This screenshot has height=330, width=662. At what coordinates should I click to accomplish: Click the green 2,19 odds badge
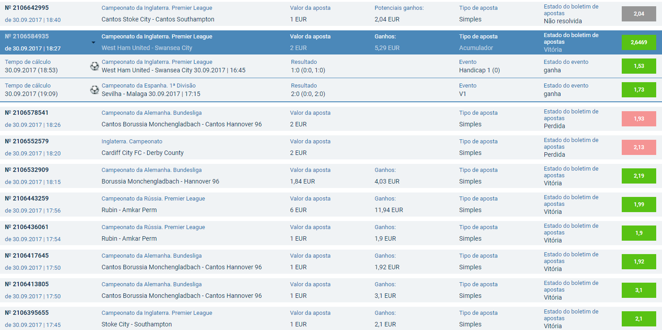click(639, 176)
